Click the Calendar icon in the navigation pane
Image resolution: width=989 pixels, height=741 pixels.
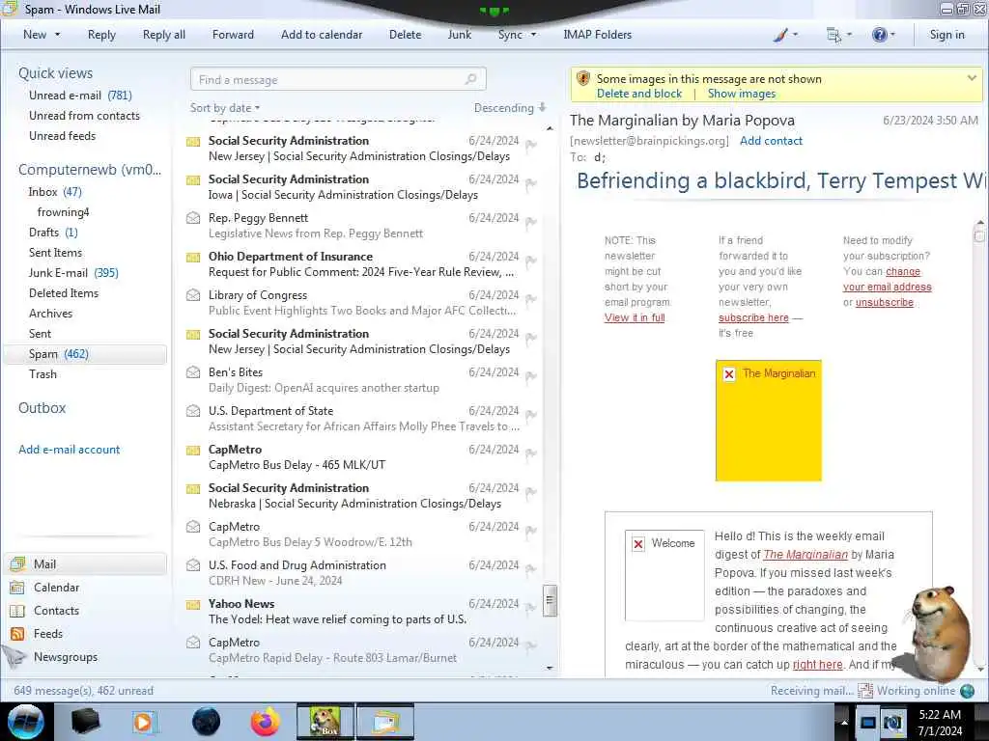tap(17, 588)
